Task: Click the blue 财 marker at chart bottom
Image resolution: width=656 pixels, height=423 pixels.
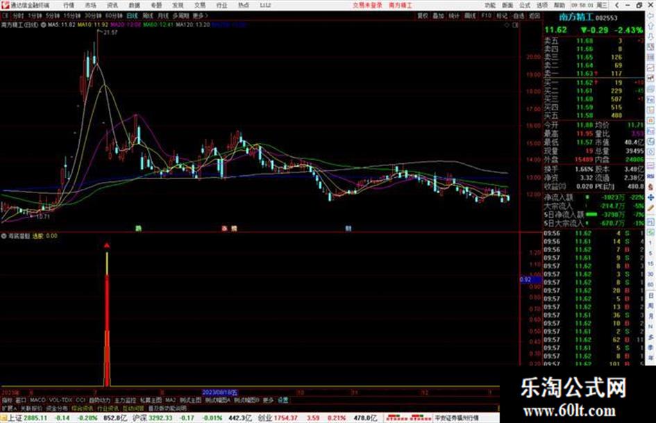Action: (348, 229)
